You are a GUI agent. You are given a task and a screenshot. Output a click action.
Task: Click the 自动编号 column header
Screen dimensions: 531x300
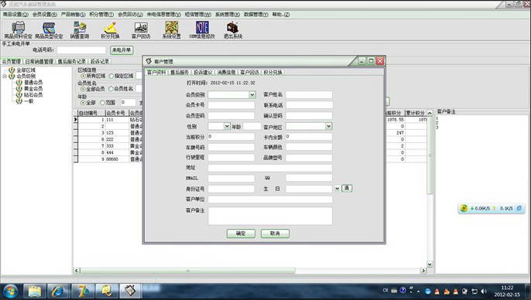(91, 113)
